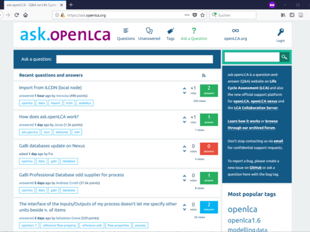The width and height of the screenshot is (310, 232).
Task: Select the 'reference flow property' tag
Action: pos(59,225)
